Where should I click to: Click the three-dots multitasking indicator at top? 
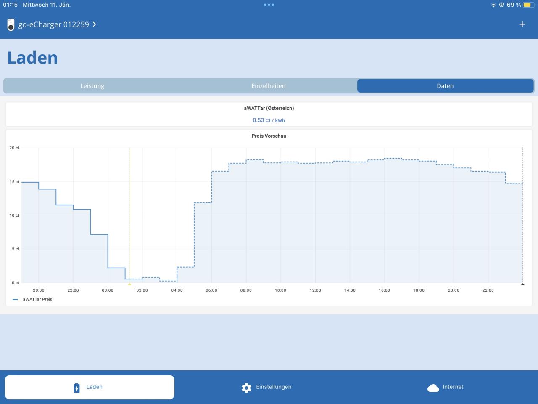(269, 5)
